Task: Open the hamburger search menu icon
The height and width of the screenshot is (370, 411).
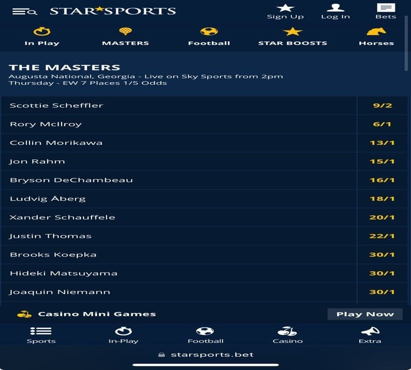Action: point(25,11)
